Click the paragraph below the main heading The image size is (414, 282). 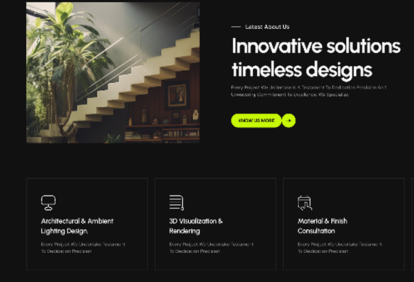point(309,91)
